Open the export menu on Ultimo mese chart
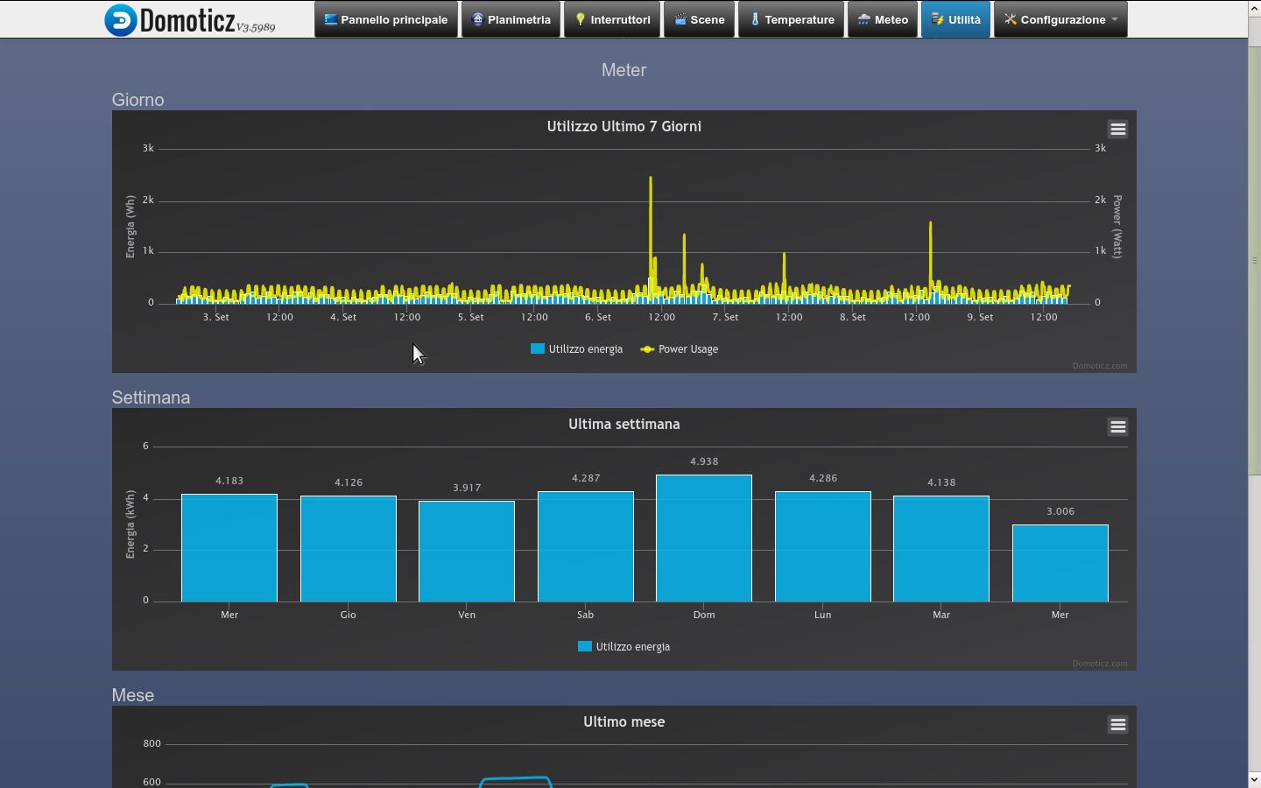 click(x=1118, y=724)
